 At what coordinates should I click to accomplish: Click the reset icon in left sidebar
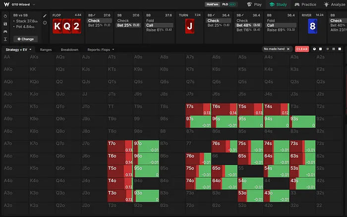[5, 16]
